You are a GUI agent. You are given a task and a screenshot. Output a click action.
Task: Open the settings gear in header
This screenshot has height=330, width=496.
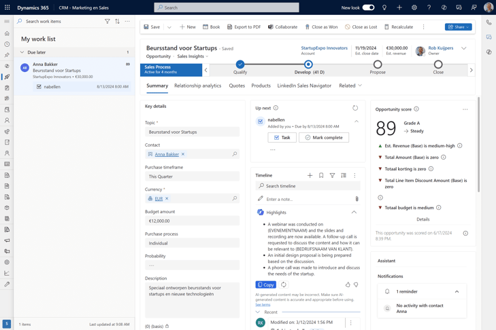tap(414, 7)
